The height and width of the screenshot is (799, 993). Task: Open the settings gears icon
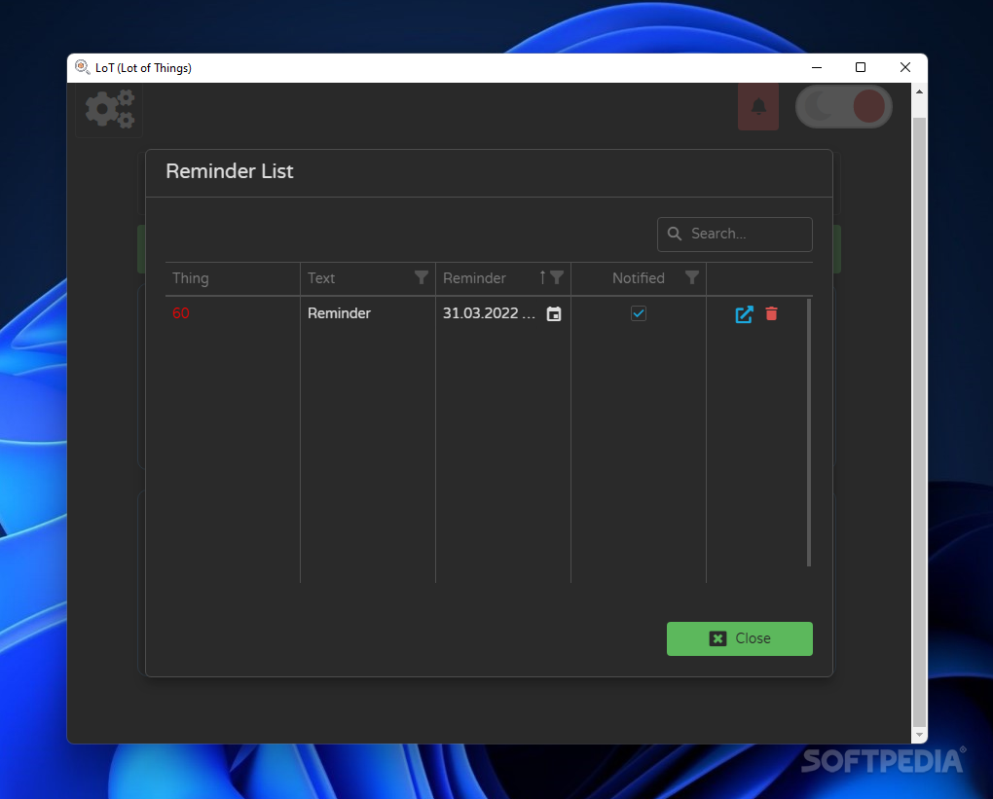[110, 109]
